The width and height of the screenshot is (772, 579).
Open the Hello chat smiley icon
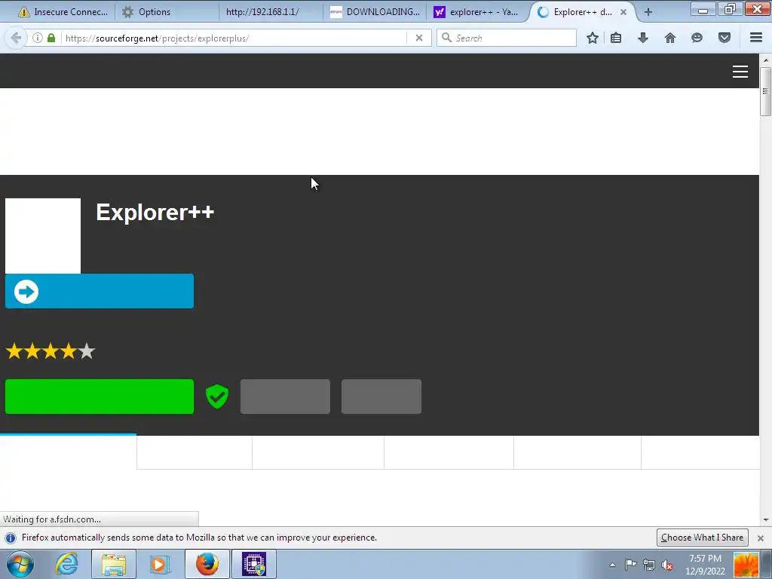point(697,38)
